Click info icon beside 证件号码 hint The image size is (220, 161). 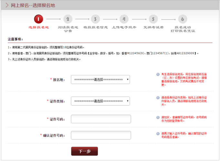click(158, 117)
